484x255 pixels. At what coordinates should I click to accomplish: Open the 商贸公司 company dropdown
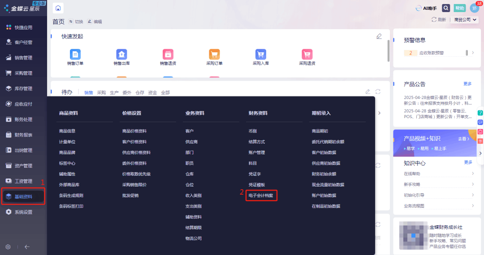pos(465,20)
